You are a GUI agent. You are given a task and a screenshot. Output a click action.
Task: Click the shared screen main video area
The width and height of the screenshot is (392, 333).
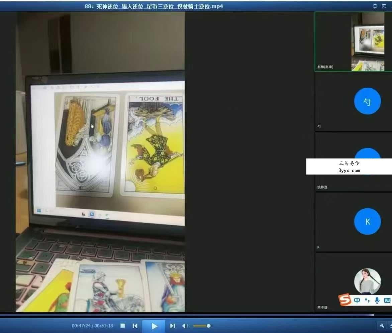tap(100, 162)
